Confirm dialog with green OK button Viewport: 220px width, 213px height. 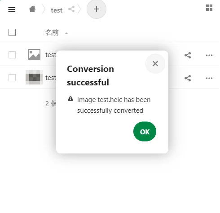click(x=145, y=132)
